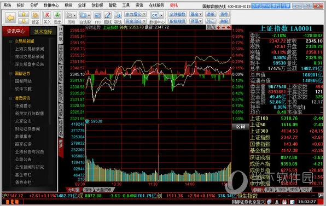Open 上海交易所新闻 in sidebar

click(x=30, y=49)
